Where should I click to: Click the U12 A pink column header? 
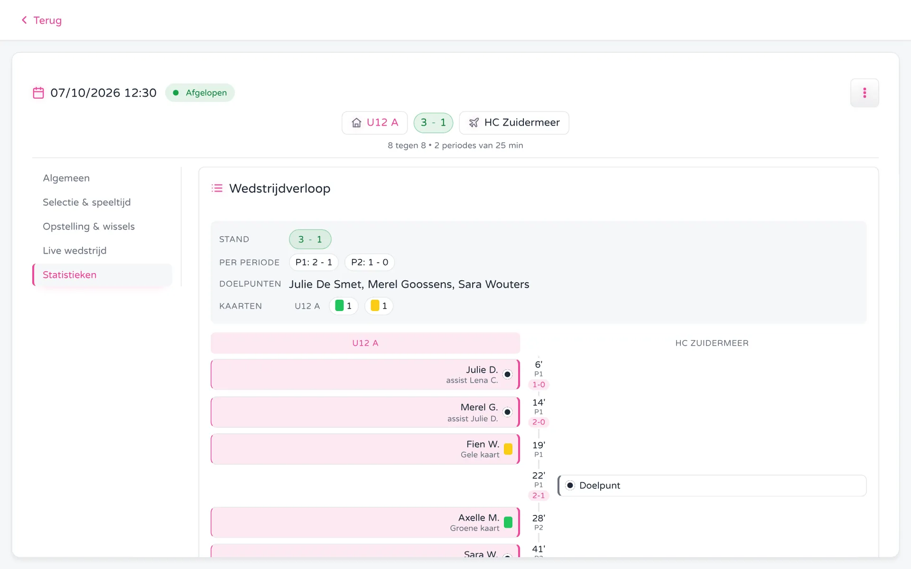pos(365,343)
